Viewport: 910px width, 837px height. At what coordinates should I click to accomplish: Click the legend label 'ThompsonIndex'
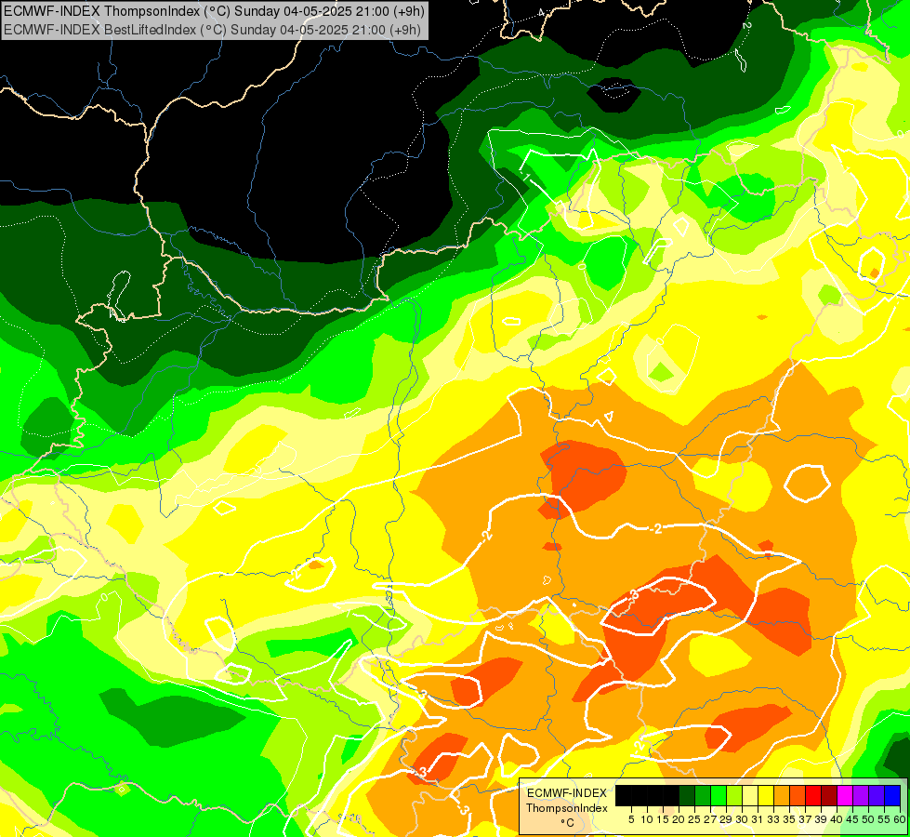point(567,808)
